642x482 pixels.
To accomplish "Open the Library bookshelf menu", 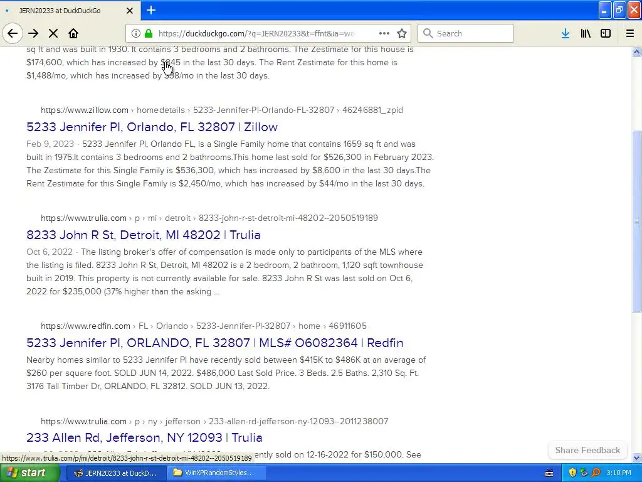I will pyautogui.click(x=586, y=34).
